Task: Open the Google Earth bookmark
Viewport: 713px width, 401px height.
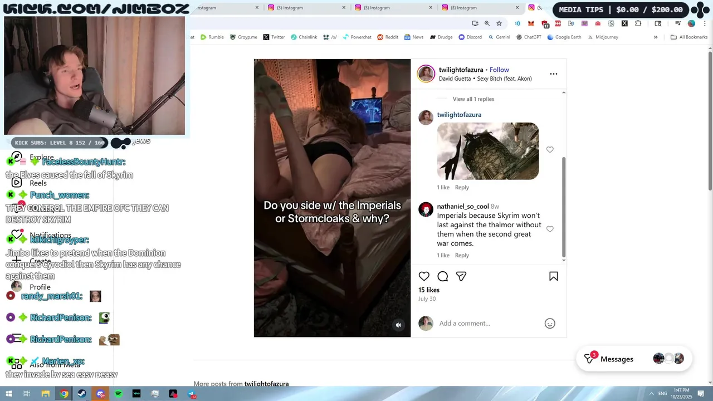Action: 564,37
